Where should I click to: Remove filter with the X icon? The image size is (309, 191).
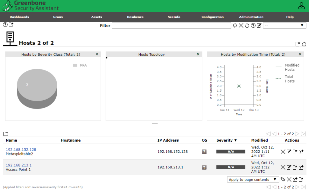click(x=241, y=26)
